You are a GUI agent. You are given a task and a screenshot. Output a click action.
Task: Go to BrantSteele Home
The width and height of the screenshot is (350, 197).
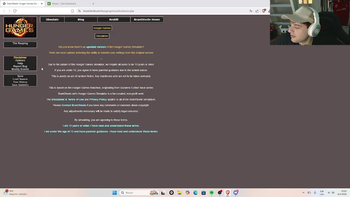(x=147, y=19)
